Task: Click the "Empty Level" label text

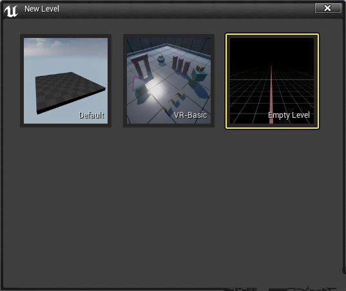Action: [289, 115]
